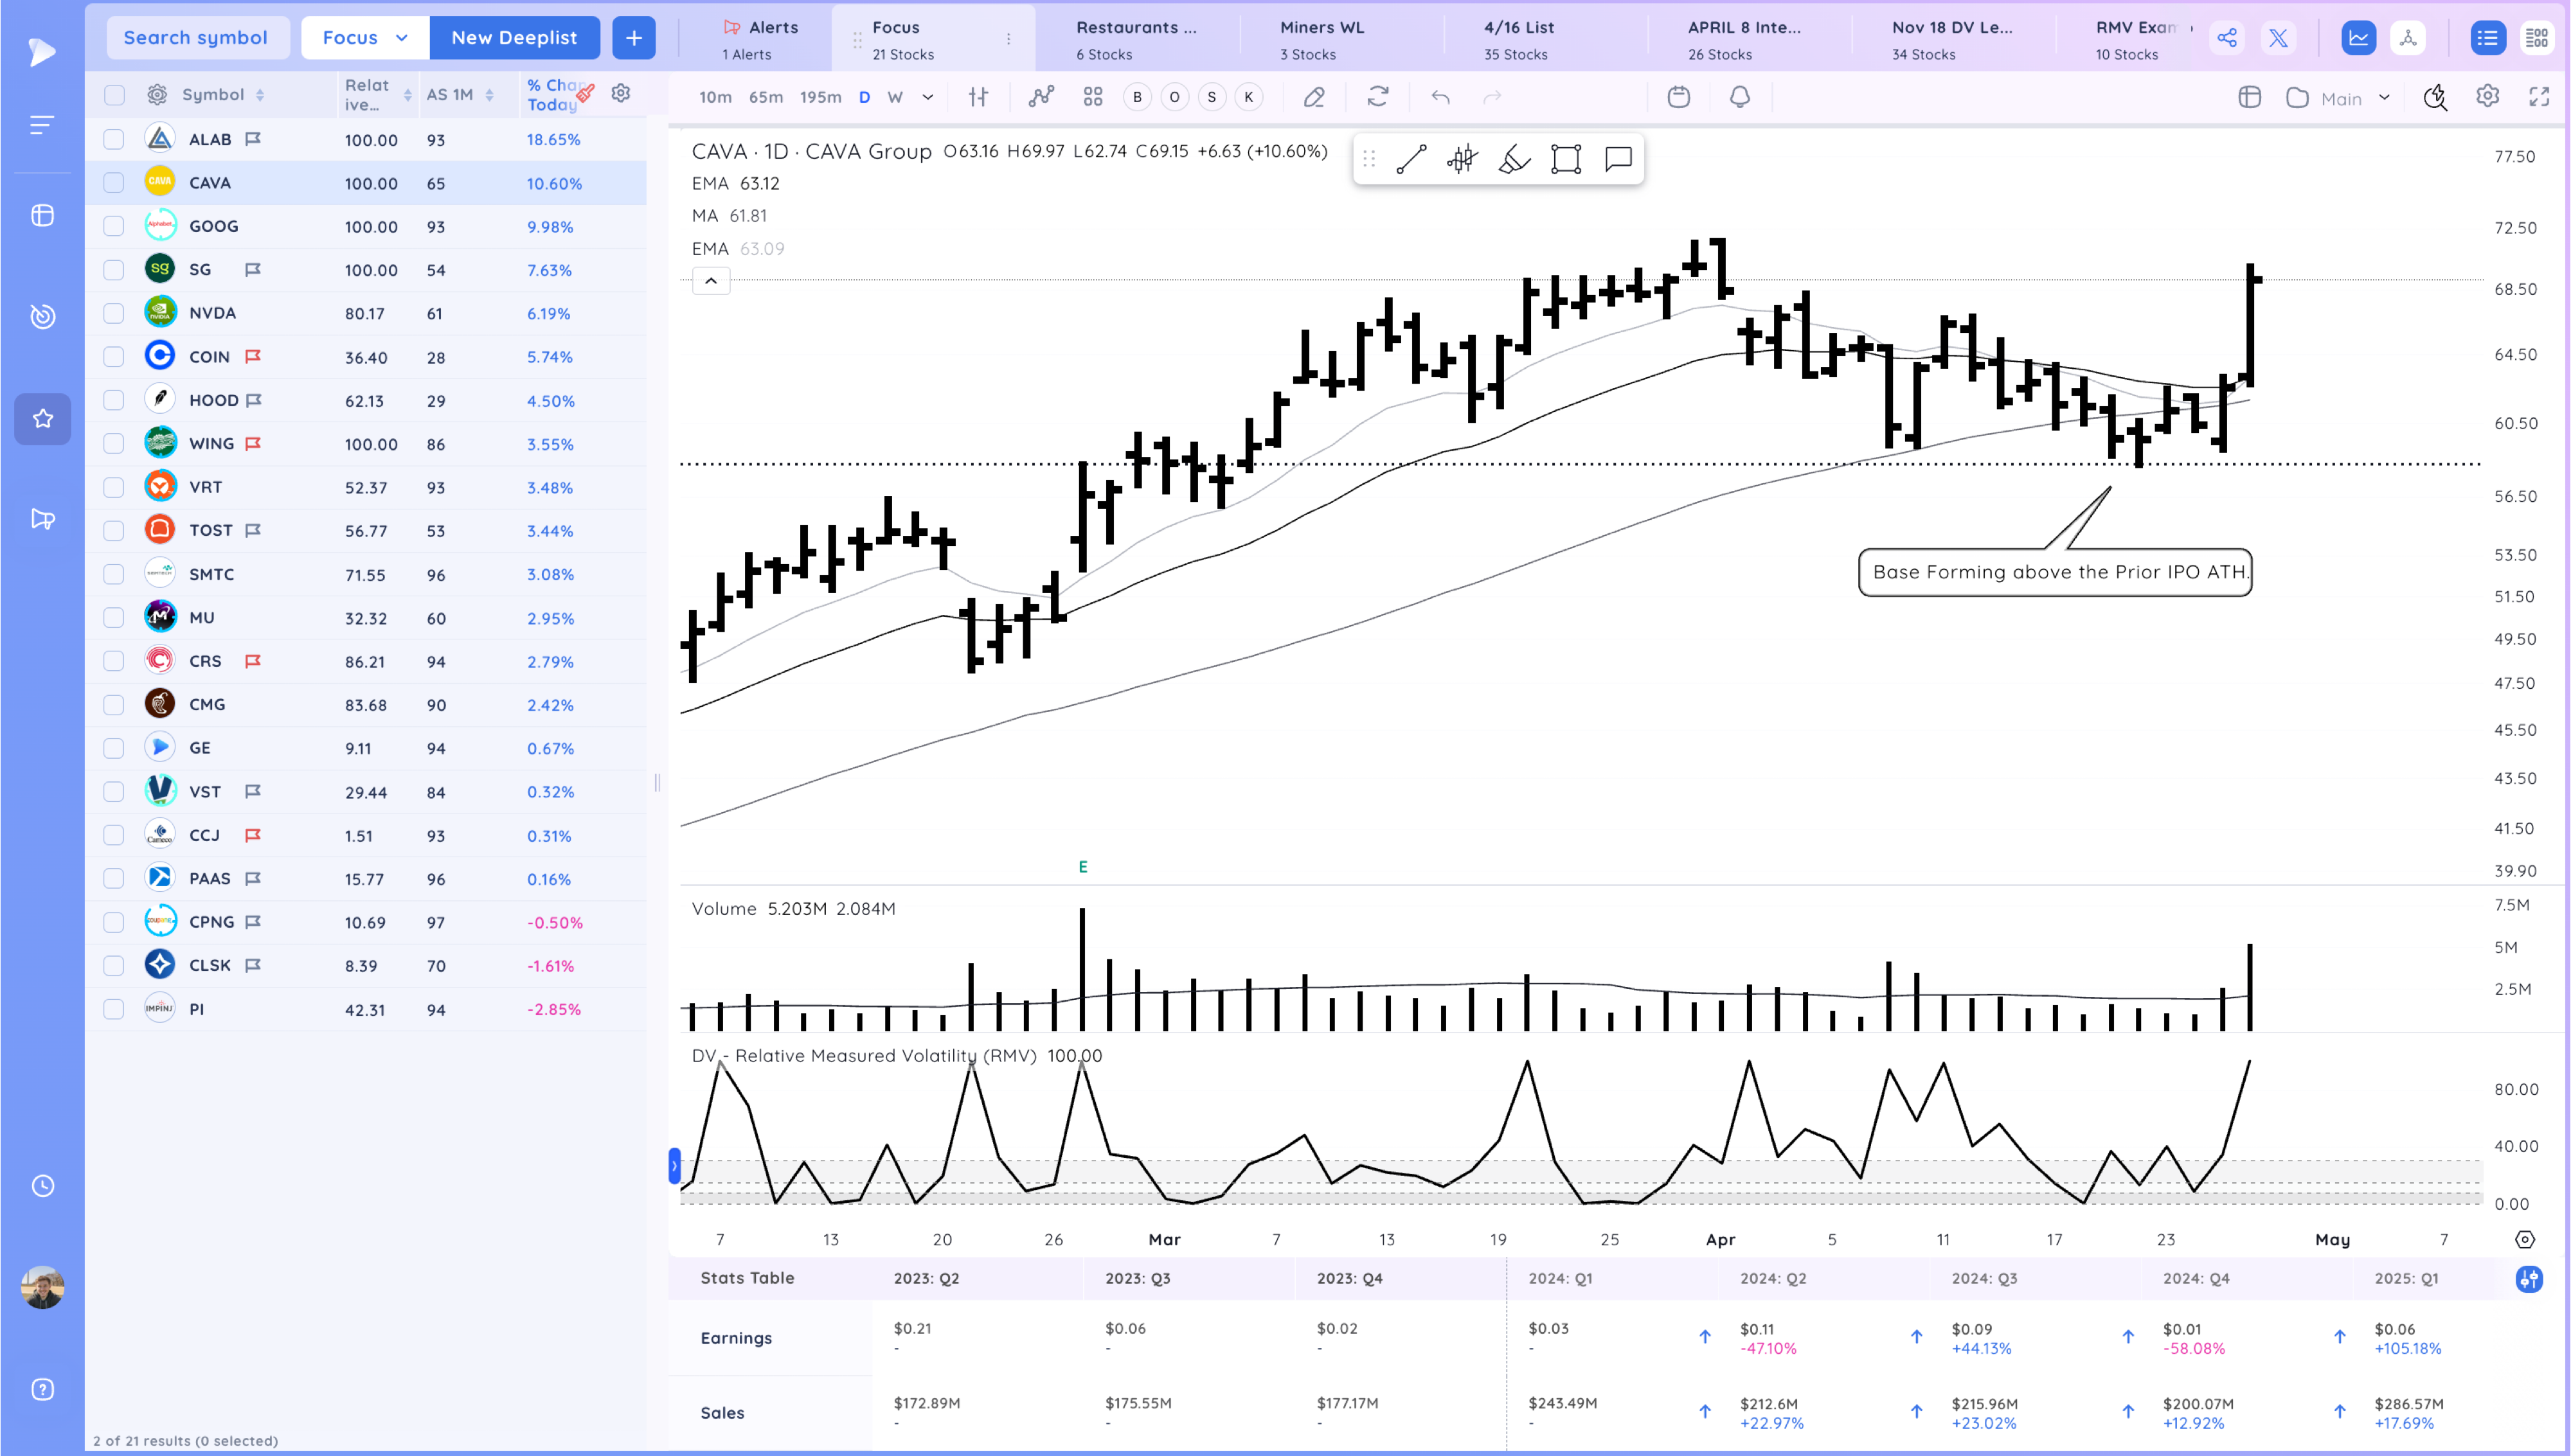2571x1456 pixels.
Task: Select the brush drawing tool
Action: (1514, 159)
